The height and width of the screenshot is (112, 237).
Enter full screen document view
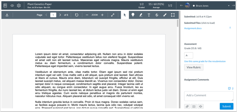113,15
